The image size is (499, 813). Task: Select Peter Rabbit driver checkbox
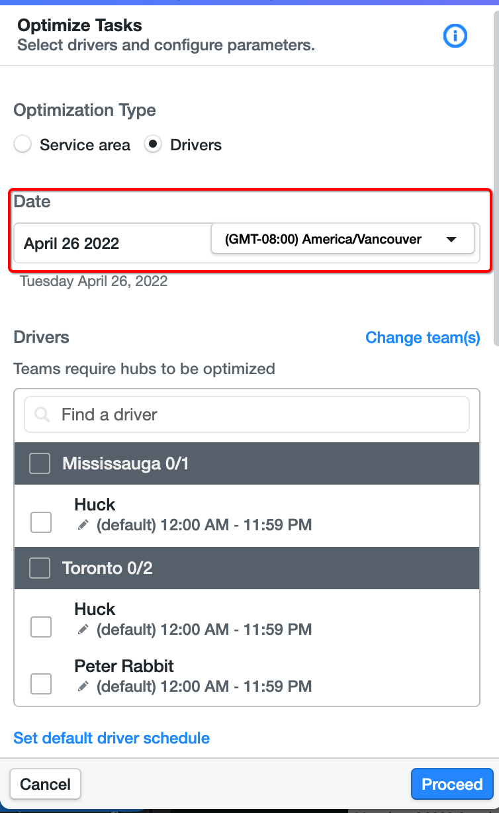[x=41, y=683]
